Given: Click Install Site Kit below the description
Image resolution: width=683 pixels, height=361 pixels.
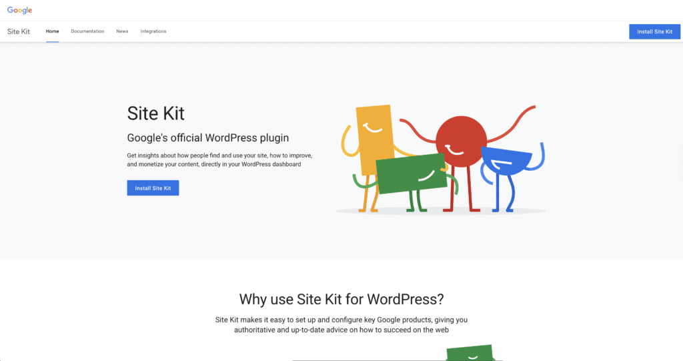Looking at the screenshot, I should pyautogui.click(x=153, y=188).
